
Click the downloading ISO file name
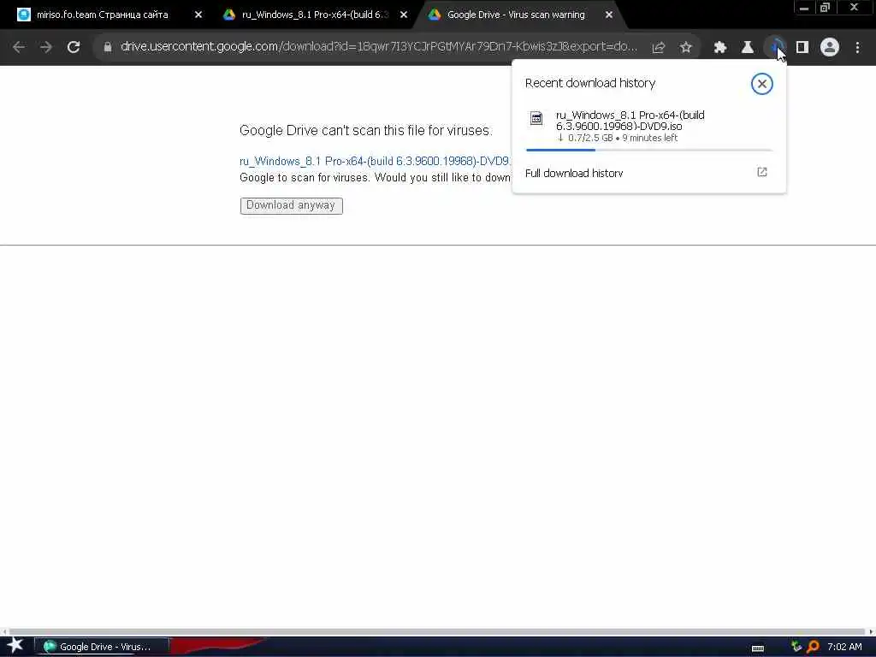(x=630, y=121)
